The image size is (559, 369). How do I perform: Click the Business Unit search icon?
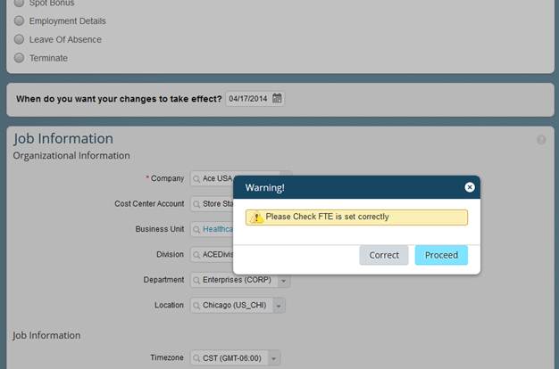coord(196,230)
